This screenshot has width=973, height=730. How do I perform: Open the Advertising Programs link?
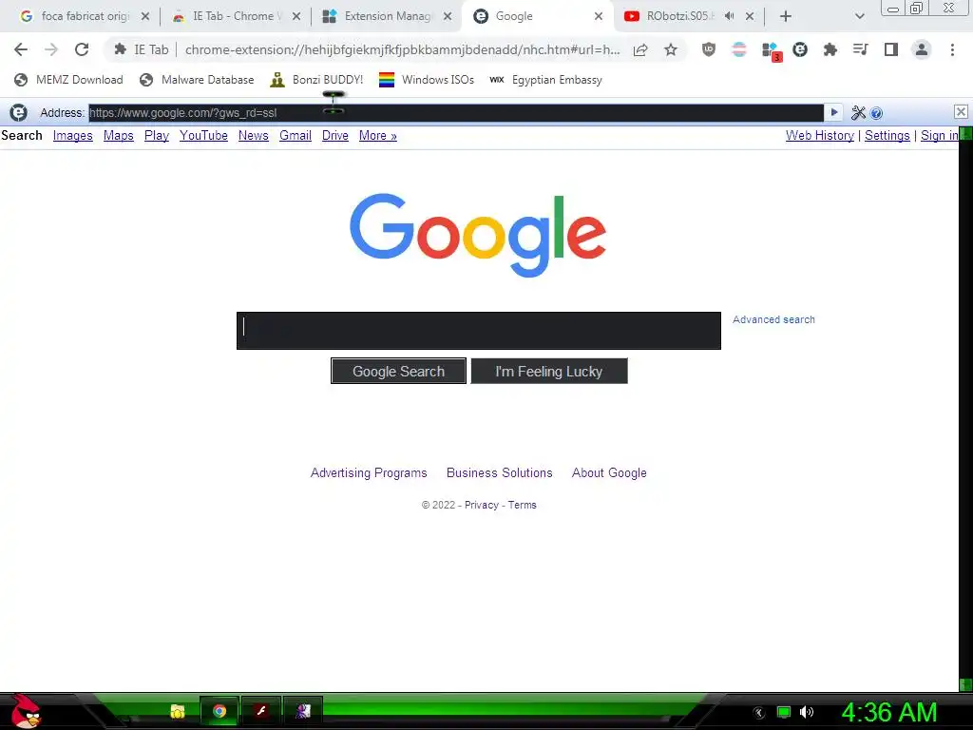pyautogui.click(x=369, y=473)
